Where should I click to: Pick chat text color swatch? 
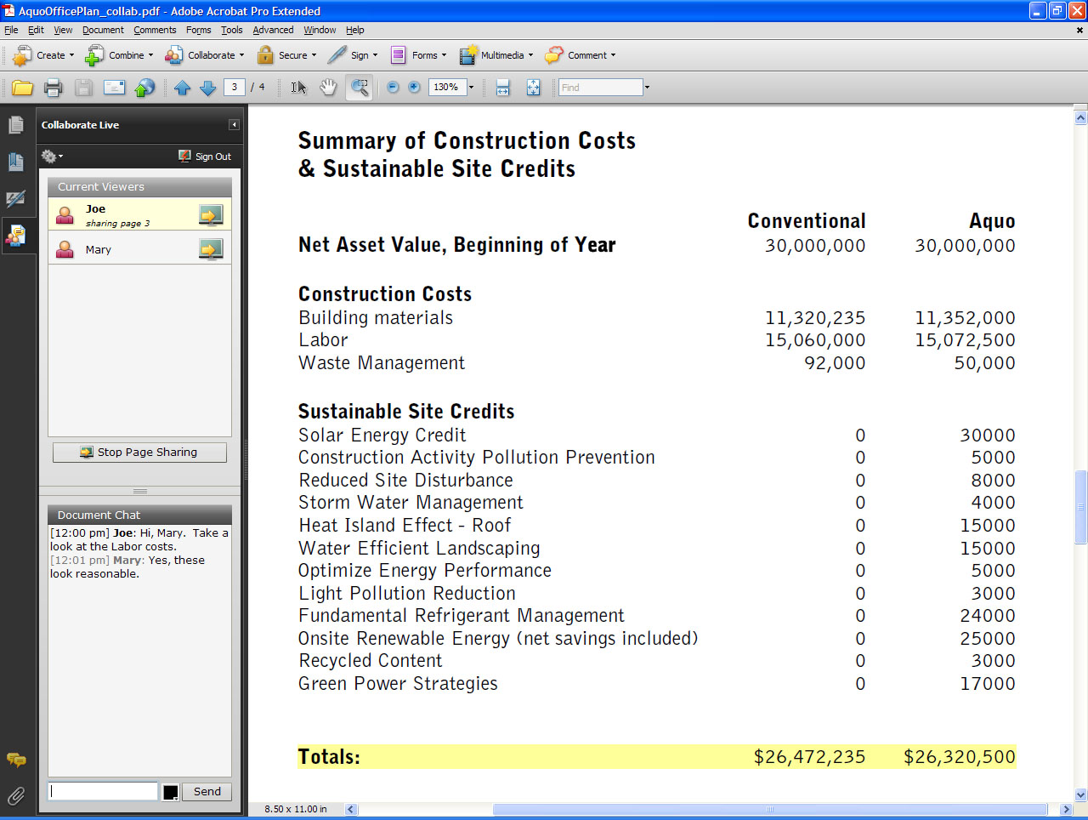(170, 793)
